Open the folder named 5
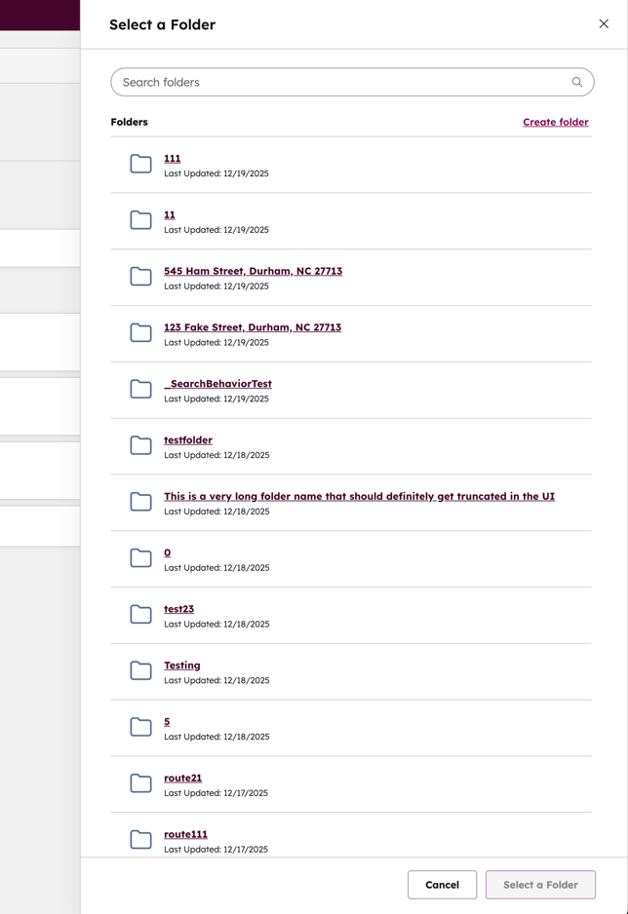 167,722
